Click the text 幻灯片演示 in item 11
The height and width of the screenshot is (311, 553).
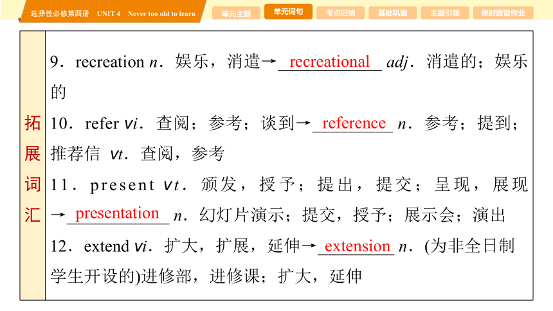(x=242, y=215)
